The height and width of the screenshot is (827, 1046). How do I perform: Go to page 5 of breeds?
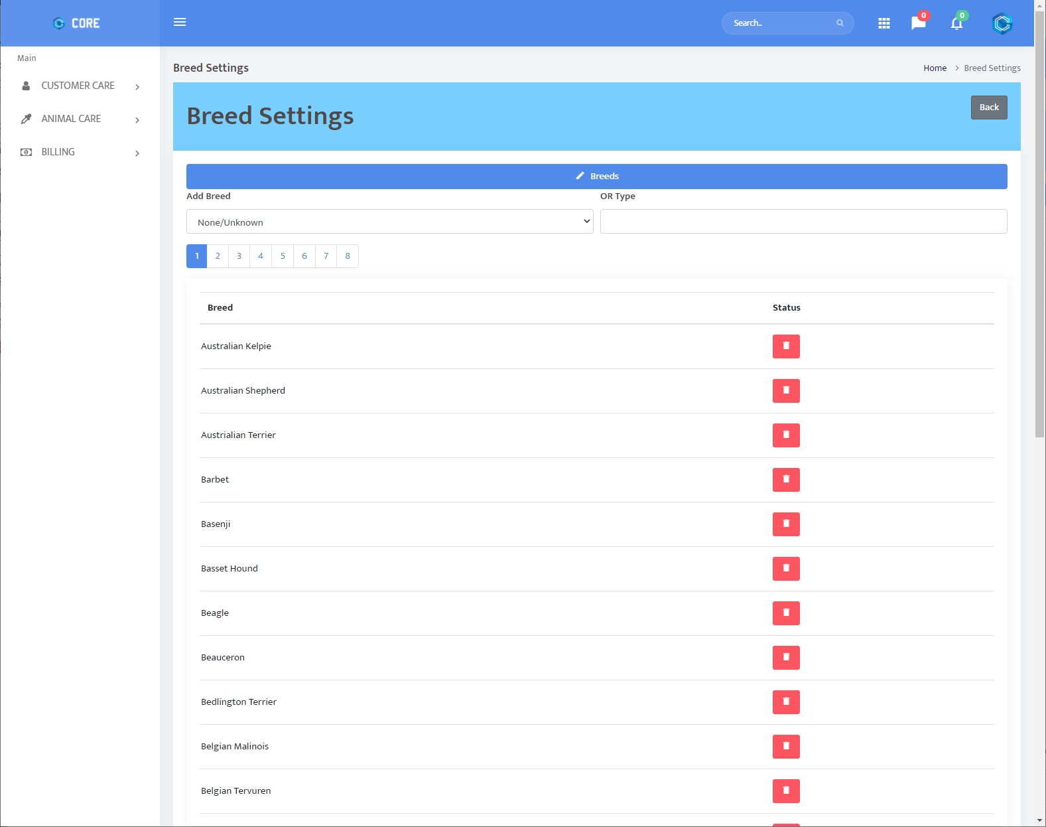point(283,256)
